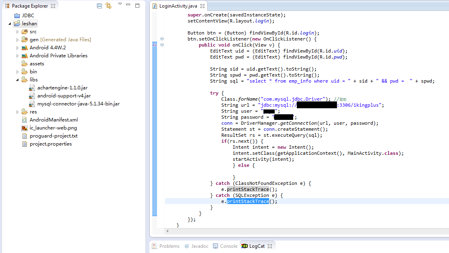Collapse the libs folder

(17, 80)
